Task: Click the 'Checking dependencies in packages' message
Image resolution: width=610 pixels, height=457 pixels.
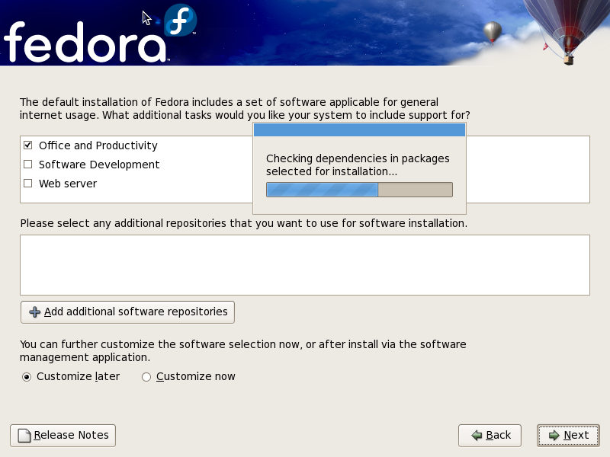Action: coord(358,165)
